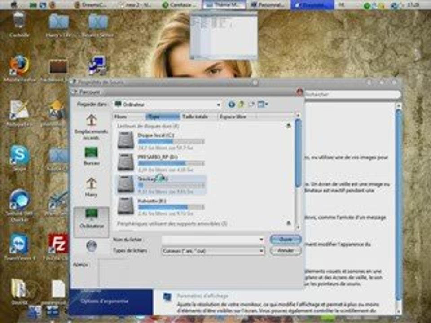Select the fourth drive (E:) icon
This screenshot has height=323, width=431.
(x=126, y=206)
